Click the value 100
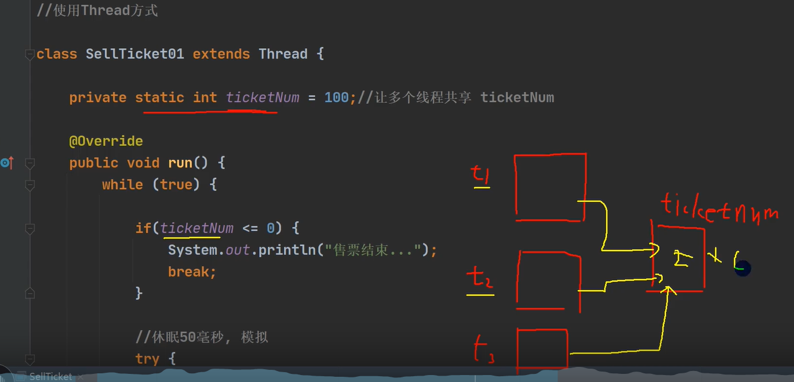 pos(336,97)
